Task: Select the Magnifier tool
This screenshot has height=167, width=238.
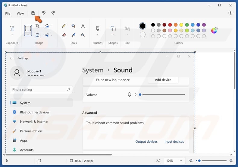Action: click(x=83, y=35)
